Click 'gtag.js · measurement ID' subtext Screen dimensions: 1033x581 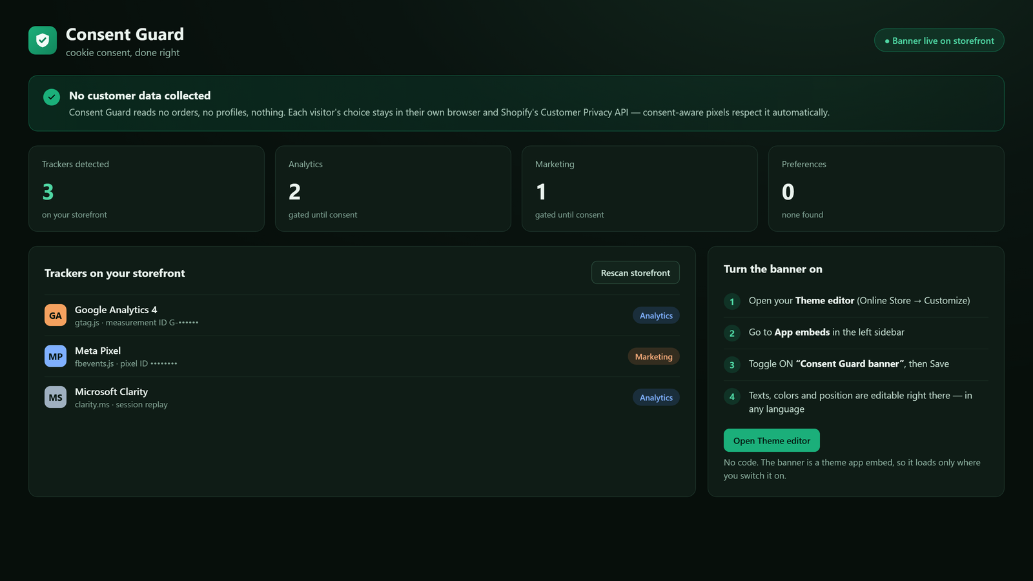pyautogui.click(x=136, y=323)
